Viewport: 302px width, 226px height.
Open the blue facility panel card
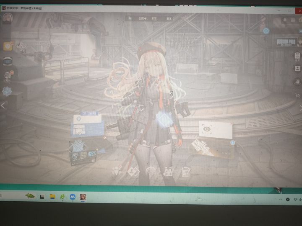tap(87, 129)
